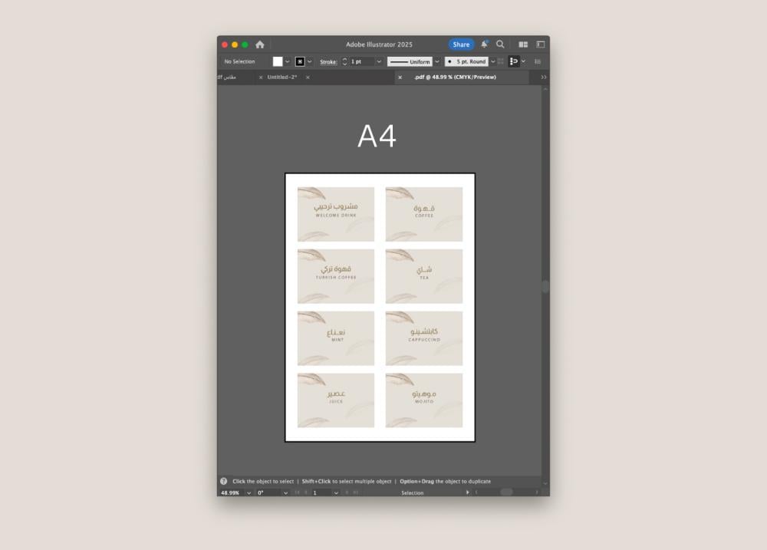This screenshot has height=550, width=767.
Task: Show hidden tabs with double chevron
Action: 544,77
